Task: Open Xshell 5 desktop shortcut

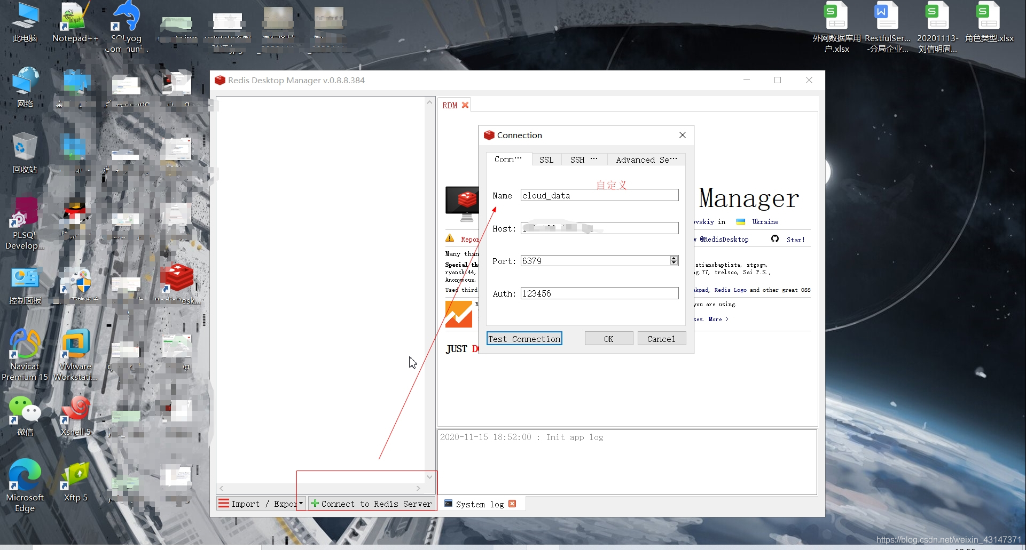Action: tap(75, 416)
